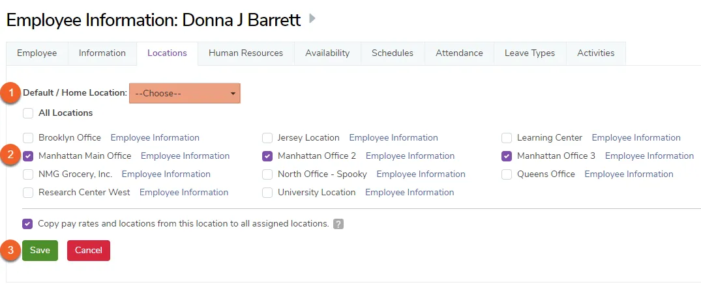
Task: Click the Queens Office label text
Action: point(546,174)
